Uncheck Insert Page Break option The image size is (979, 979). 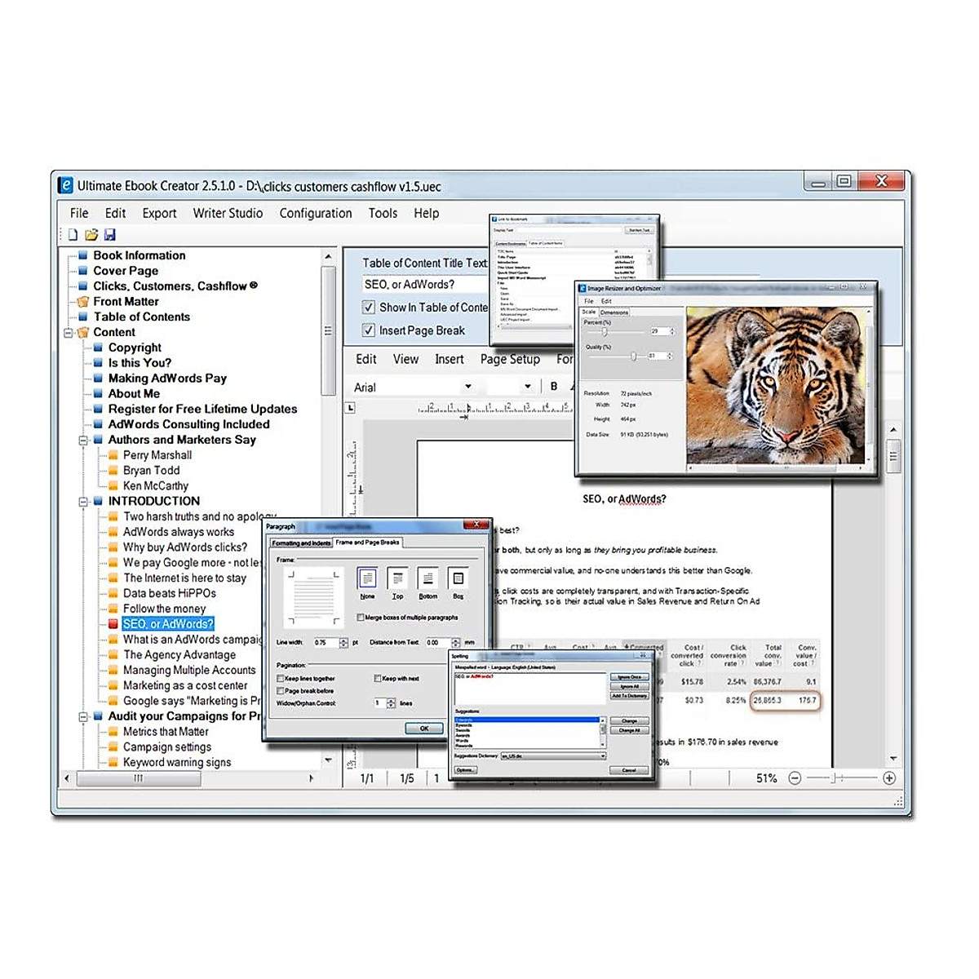(369, 330)
